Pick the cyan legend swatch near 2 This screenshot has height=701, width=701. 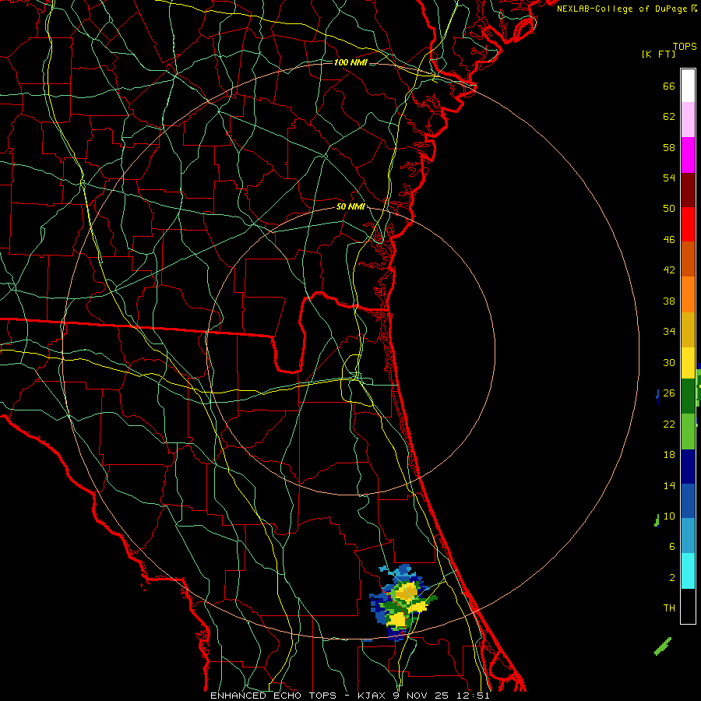coord(688,571)
